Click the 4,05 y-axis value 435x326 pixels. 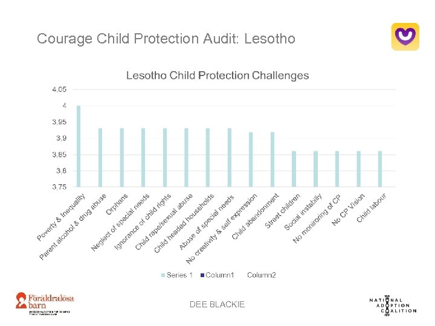(x=59, y=89)
